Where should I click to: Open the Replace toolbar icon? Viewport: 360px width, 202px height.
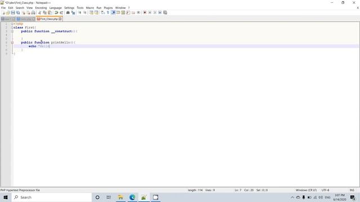pos(73,12)
